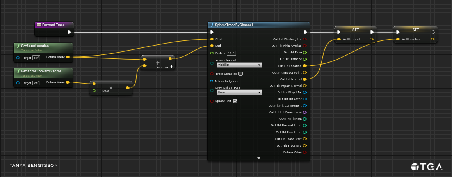The height and width of the screenshot is (177, 452).
Task: Click execution input of Wall Normal SET node
Action: pyautogui.click(x=339, y=32)
